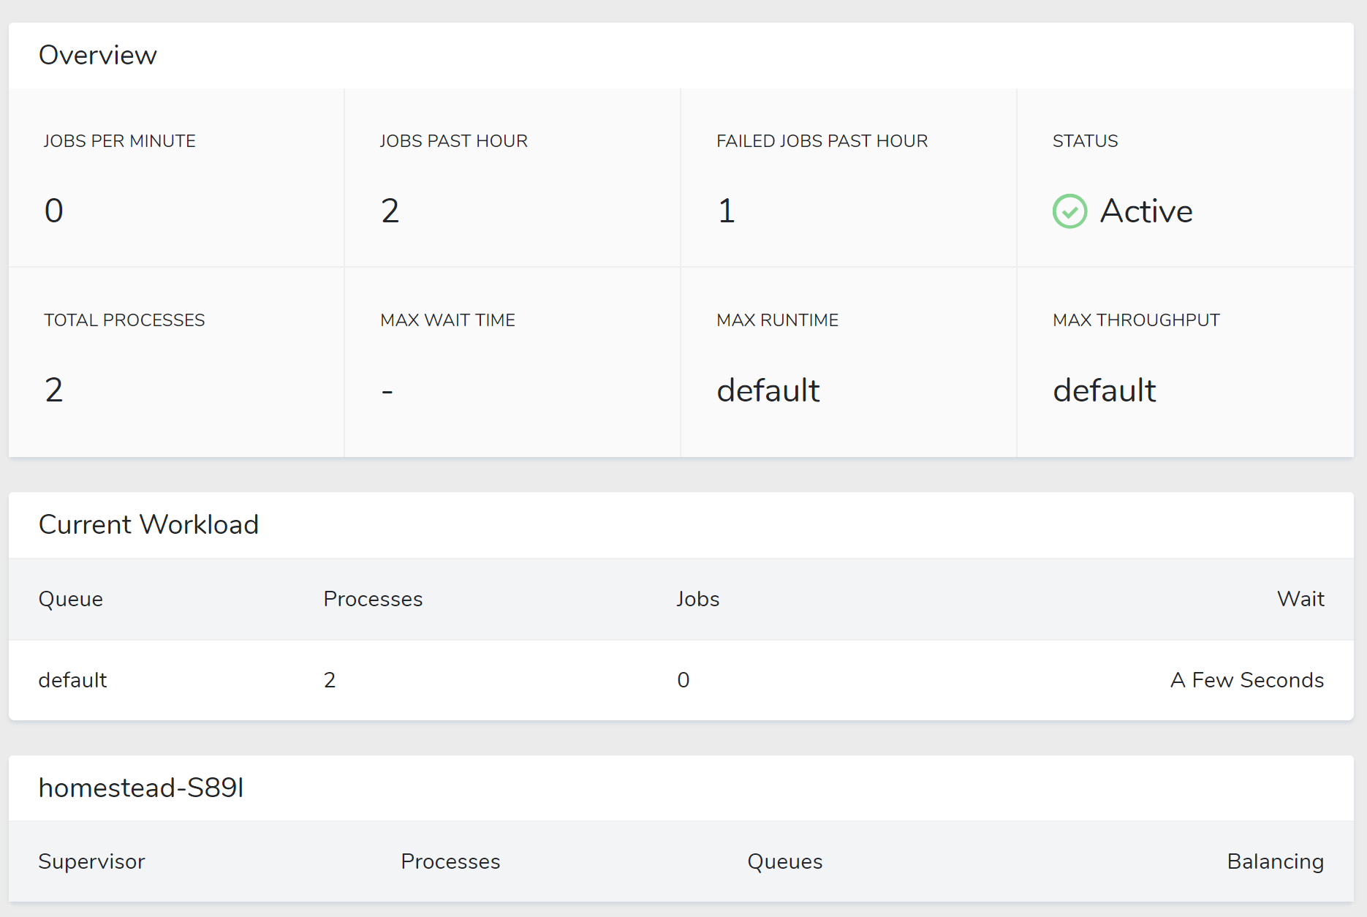Select the default queue name in workload row
Viewport: 1367px width, 917px height.
[x=73, y=680]
